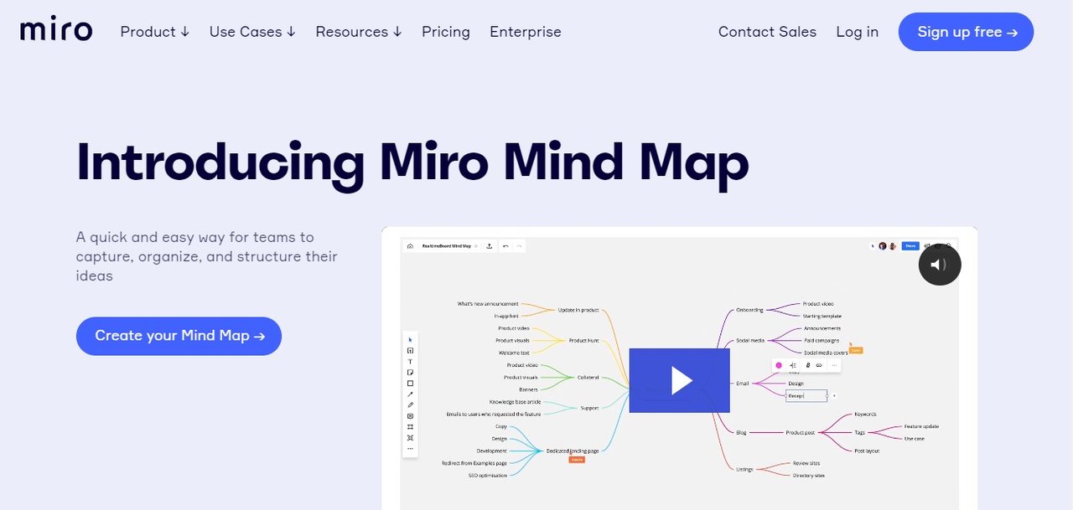The width and height of the screenshot is (1073, 510).
Task: Play the Mind Map intro video
Action: (680, 380)
